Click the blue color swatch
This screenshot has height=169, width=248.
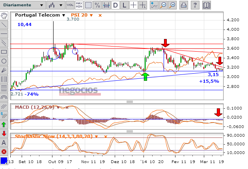pyautogui.click(x=4, y=160)
